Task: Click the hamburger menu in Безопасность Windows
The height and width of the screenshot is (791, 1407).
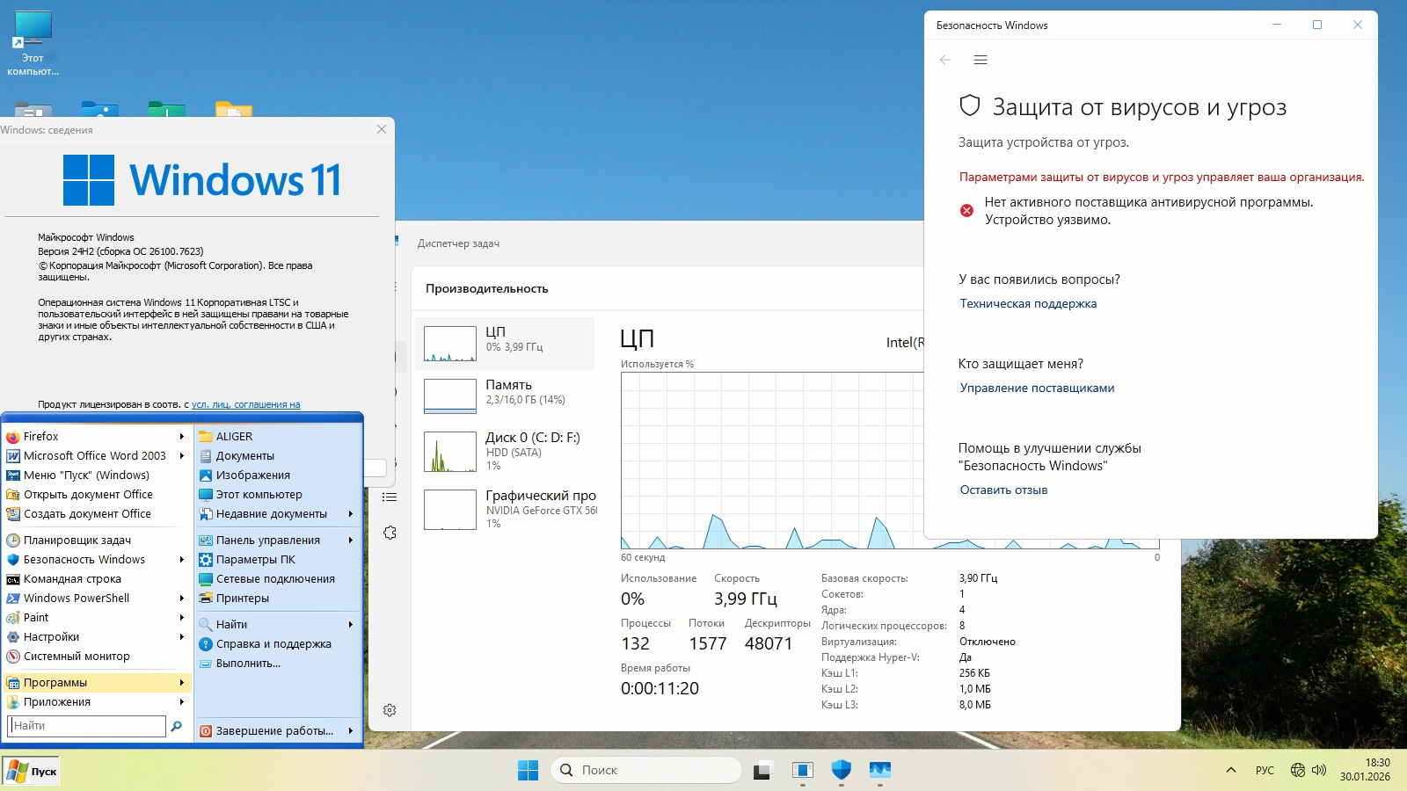Action: coord(981,60)
